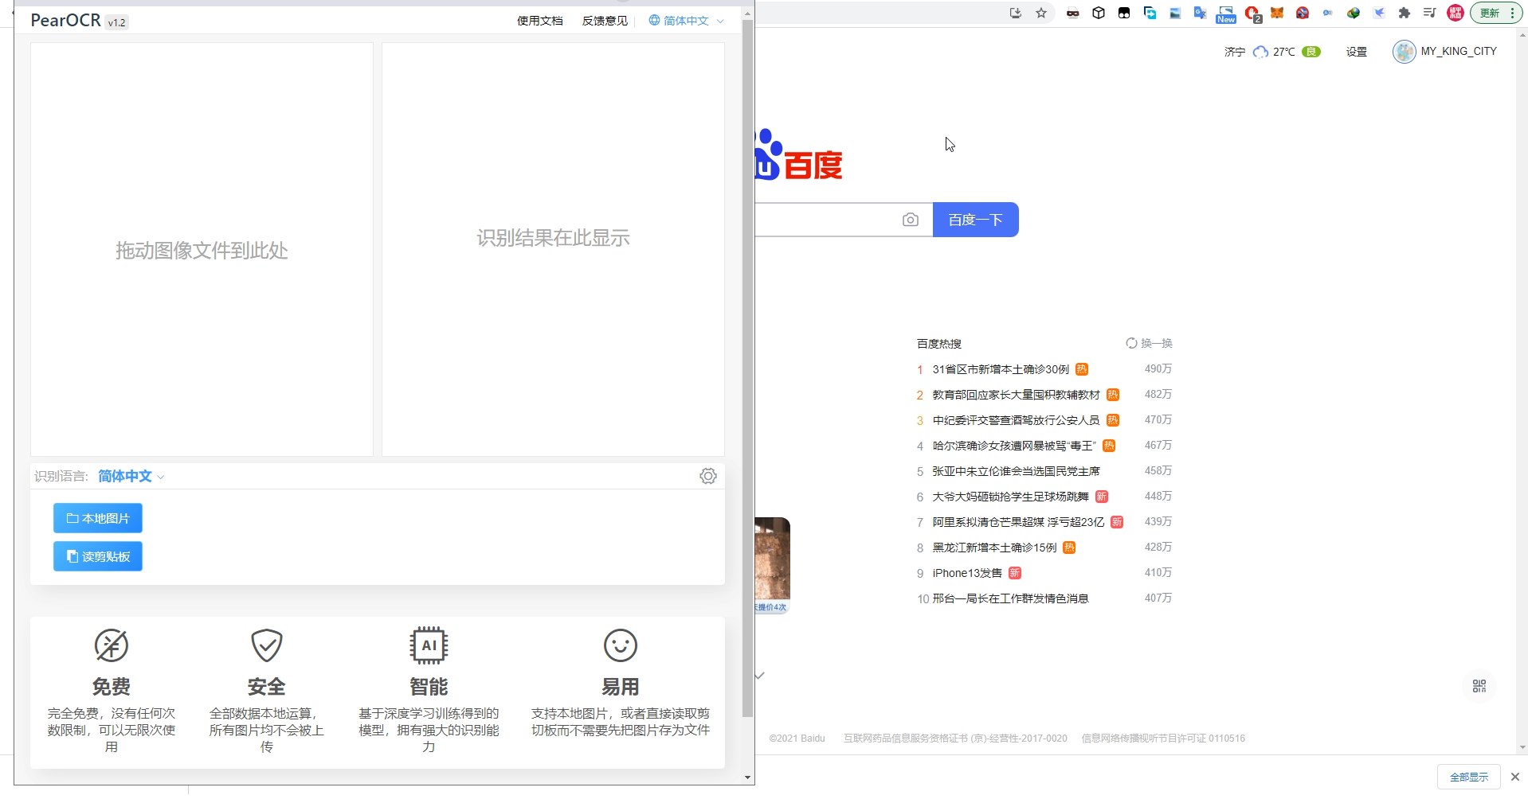Open the AdBlock extension with badge 2
The height and width of the screenshot is (799, 1528).
(1252, 13)
